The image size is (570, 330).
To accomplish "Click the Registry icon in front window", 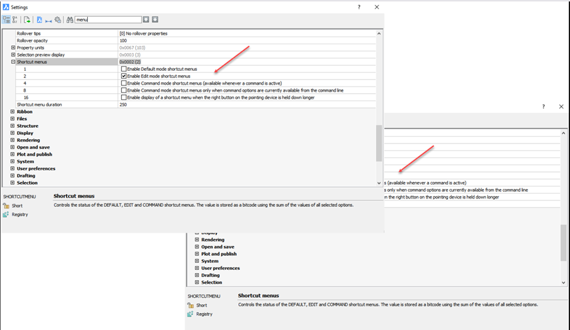I will coord(6,215).
